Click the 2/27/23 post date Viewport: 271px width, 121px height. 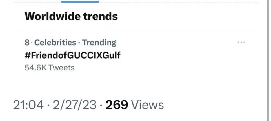click(74, 105)
